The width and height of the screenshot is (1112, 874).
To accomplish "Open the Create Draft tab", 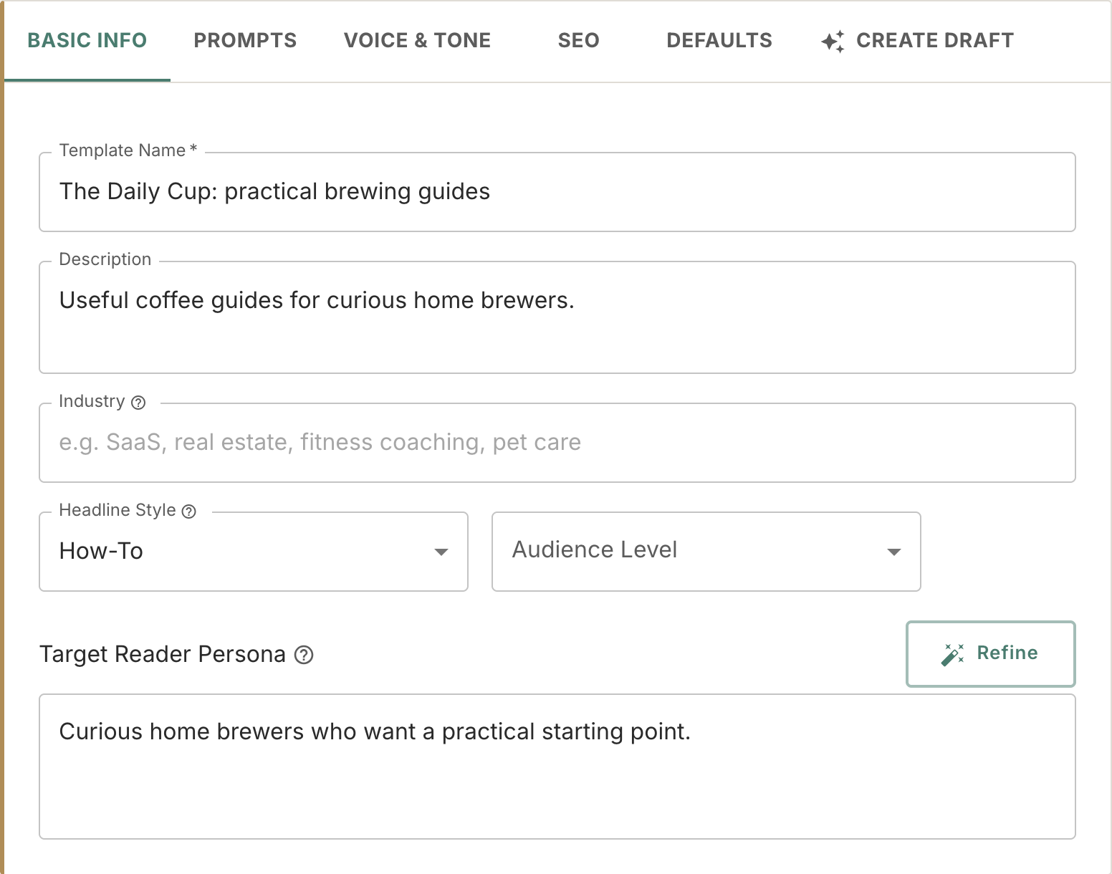I will tap(917, 41).
